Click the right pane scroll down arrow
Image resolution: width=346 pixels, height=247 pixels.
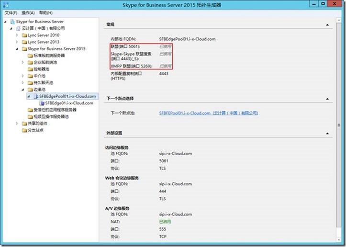coord(339,239)
